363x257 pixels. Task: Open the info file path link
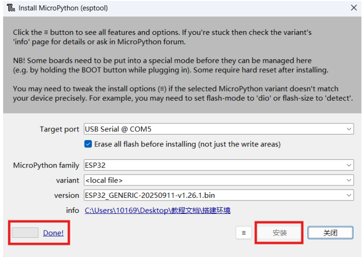[157, 210]
